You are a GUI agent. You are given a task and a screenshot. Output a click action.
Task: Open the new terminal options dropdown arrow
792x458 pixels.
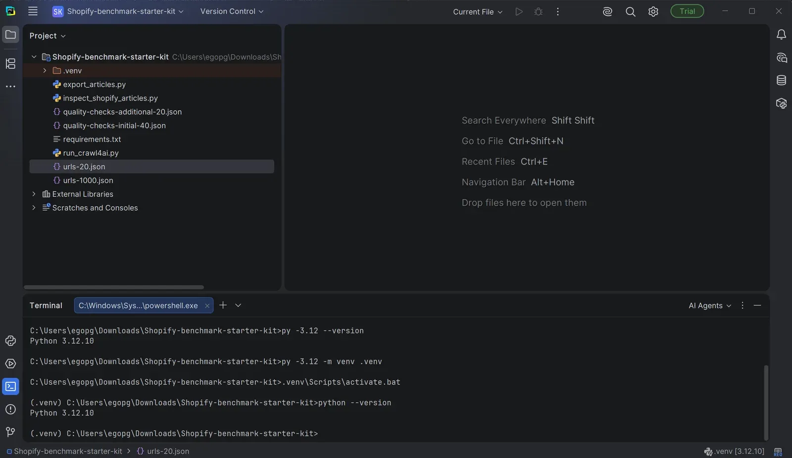[x=238, y=306]
